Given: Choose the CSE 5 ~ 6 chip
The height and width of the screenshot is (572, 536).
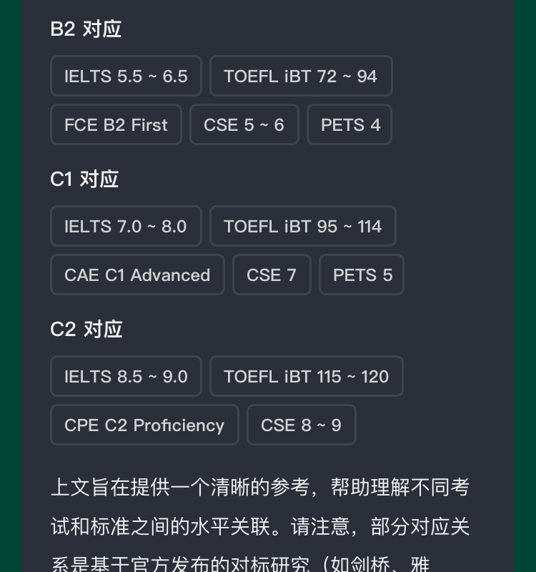Looking at the screenshot, I should point(244,124).
